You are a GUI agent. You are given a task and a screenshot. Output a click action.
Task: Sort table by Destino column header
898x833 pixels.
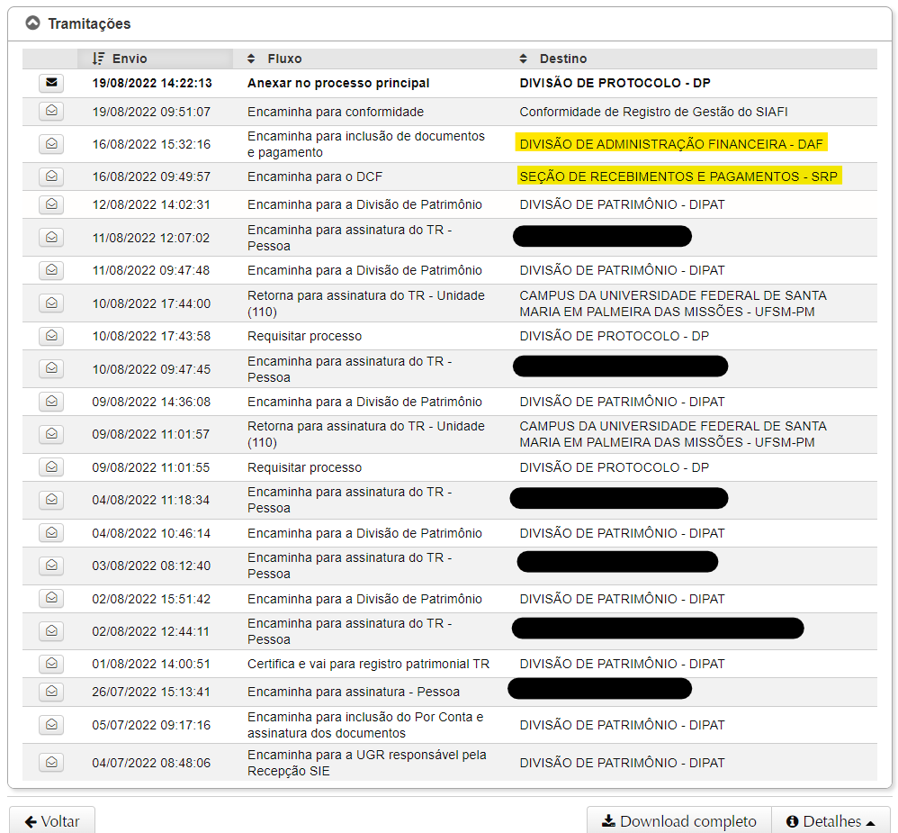click(562, 59)
